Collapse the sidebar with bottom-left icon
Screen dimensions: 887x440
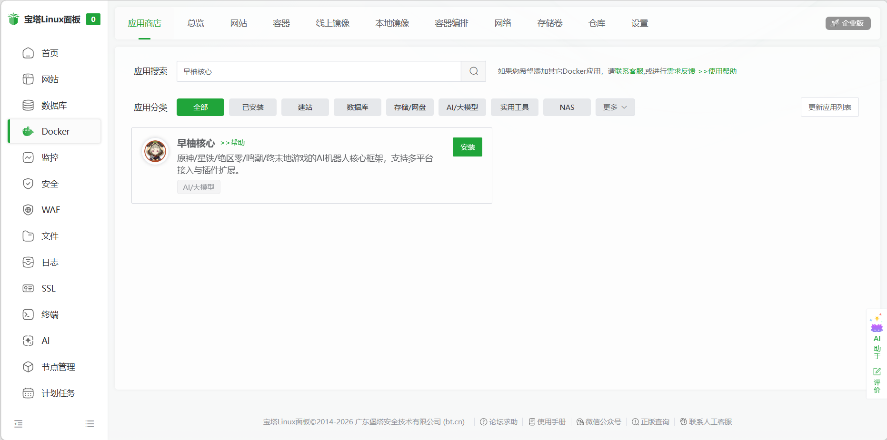pyautogui.click(x=19, y=424)
